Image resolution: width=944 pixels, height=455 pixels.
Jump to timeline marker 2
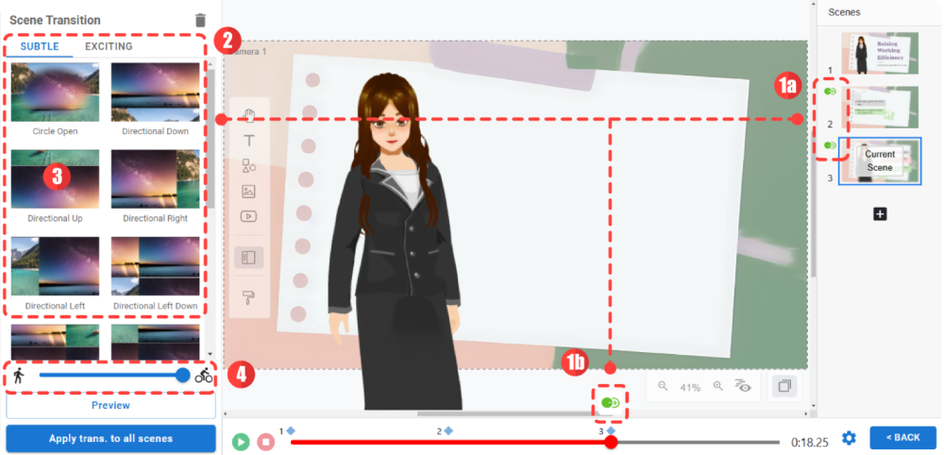[x=448, y=430]
